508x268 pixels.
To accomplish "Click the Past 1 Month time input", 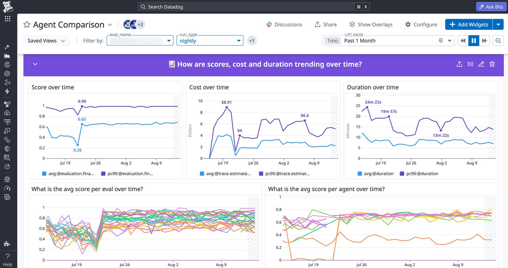I will [x=388, y=41].
